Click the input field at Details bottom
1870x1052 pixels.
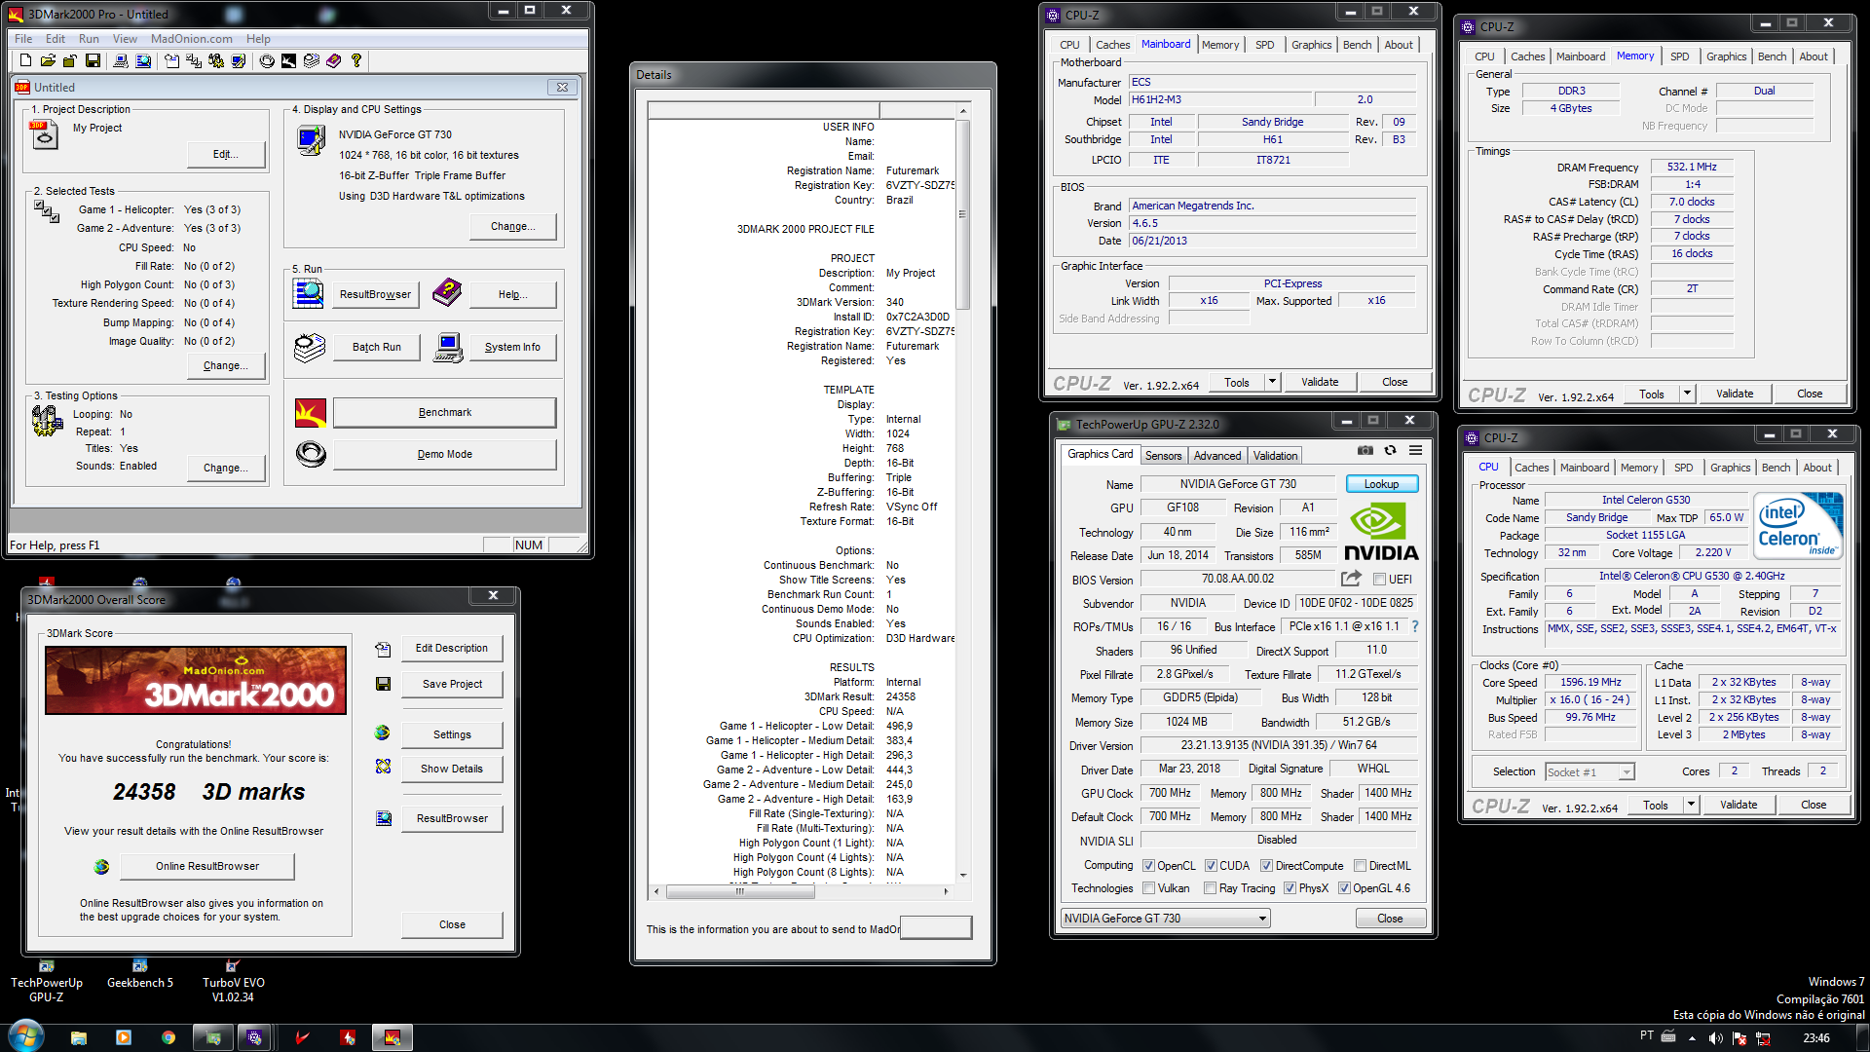(x=936, y=928)
